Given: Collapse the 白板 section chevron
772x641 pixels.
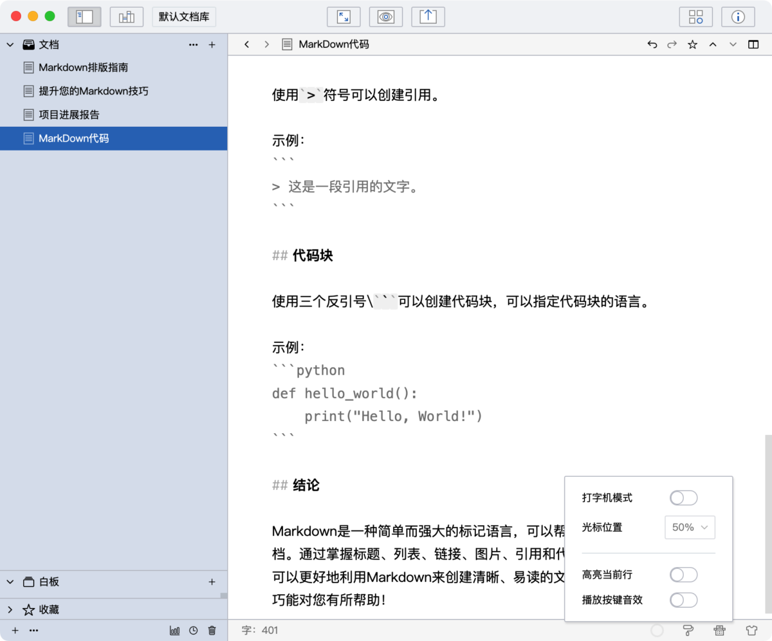Looking at the screenshot, I should click(10, 582).
